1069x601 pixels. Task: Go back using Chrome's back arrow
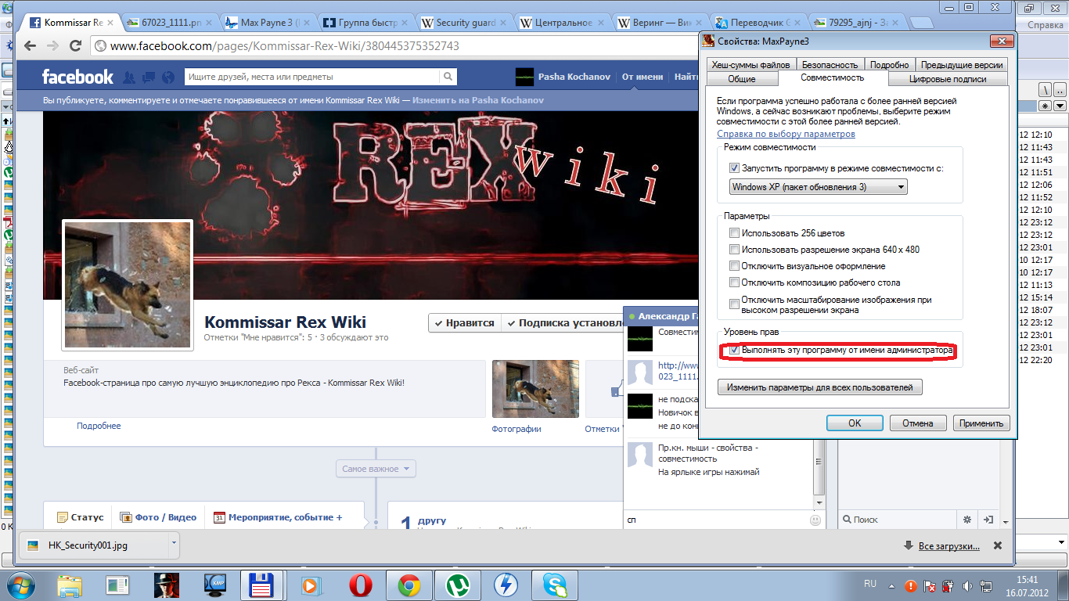pyautogui.click(x=30, y=46)
